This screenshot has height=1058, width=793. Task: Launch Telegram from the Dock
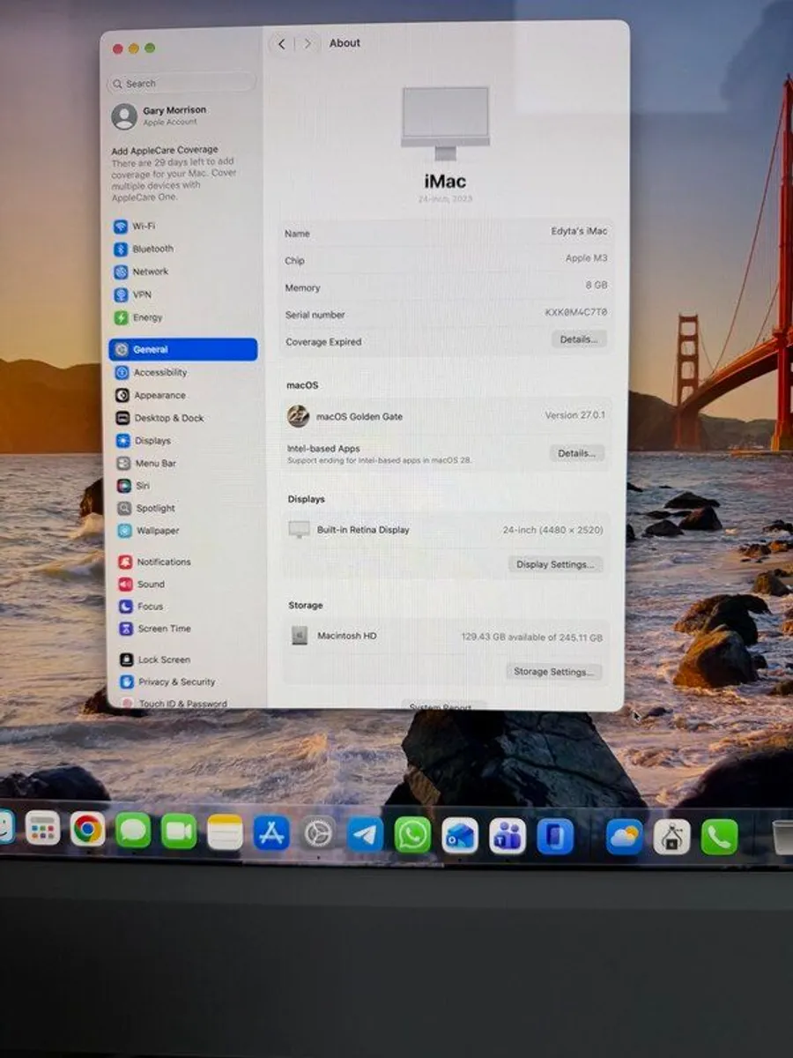point(365,834)
